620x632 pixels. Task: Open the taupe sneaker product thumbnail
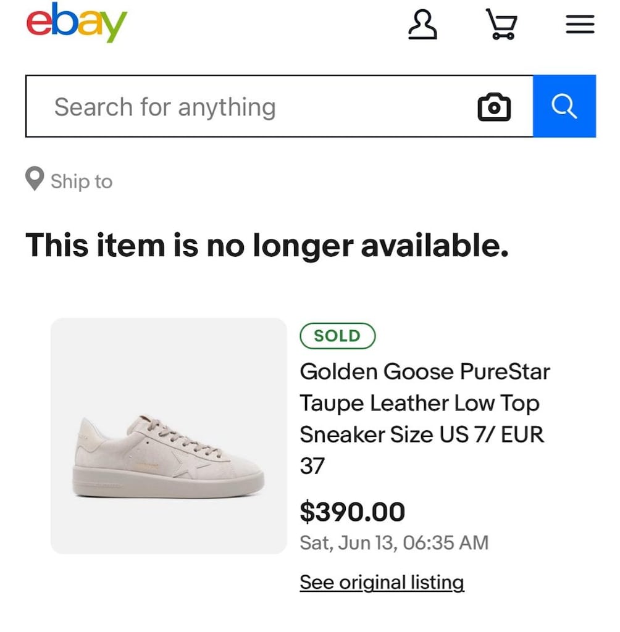click(x=169, y=436)
